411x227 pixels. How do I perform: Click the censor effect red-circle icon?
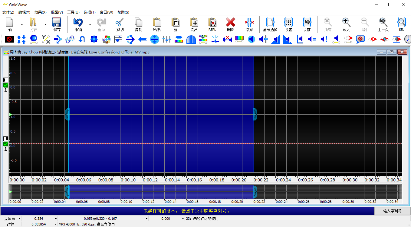tap(10, 39)
